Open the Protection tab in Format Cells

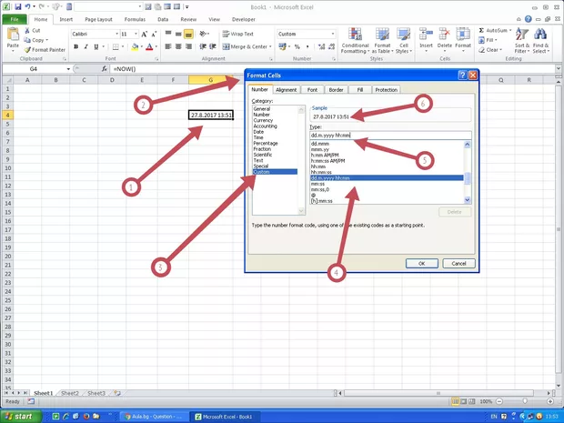coord(386,90)
